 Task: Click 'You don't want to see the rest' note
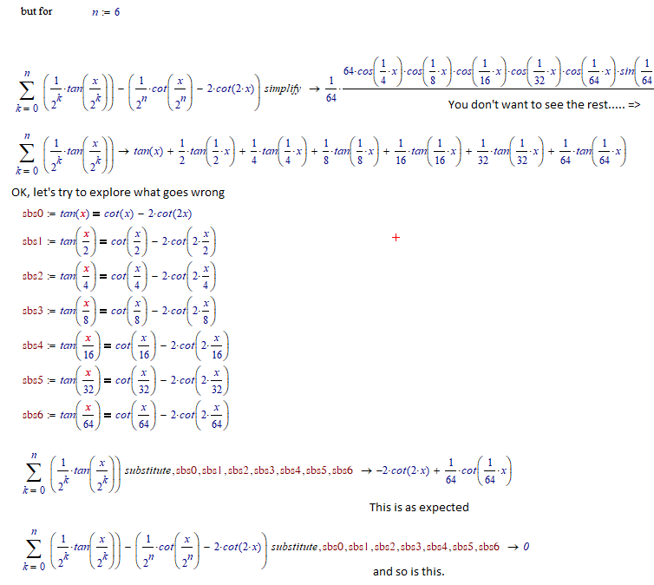544,104
